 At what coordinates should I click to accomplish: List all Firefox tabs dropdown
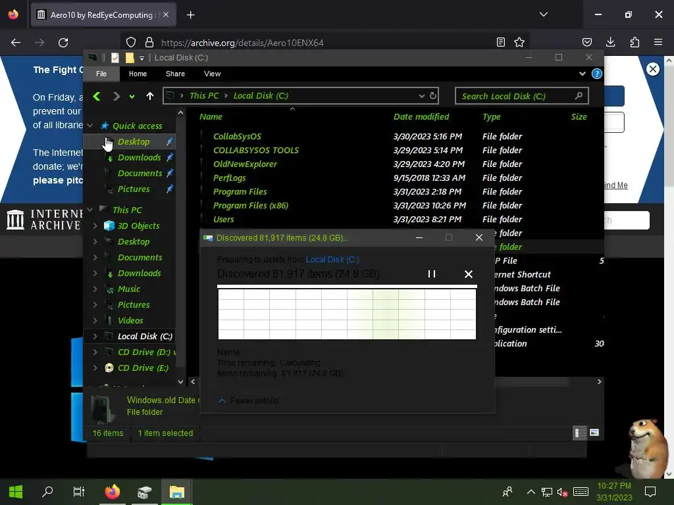pos(543,14)
